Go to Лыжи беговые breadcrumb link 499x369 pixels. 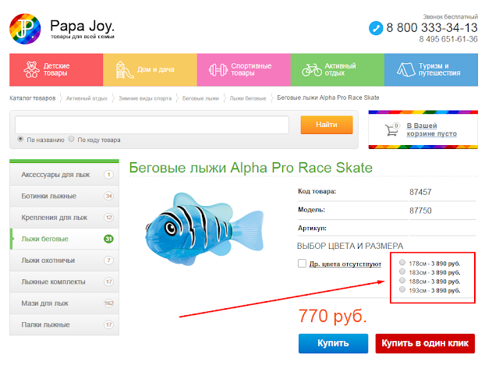(x=248, y=98)
